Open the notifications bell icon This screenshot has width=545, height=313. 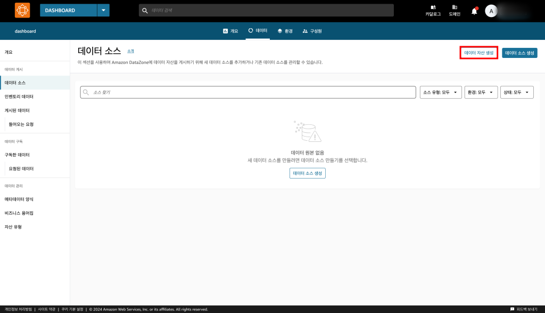pos(474,11)
